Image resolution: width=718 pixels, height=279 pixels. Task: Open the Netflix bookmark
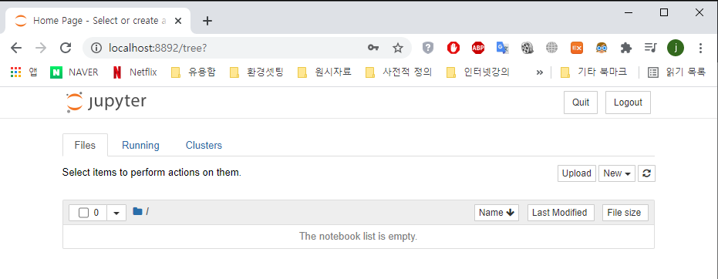pyautogui.click(x=135, y=72)
